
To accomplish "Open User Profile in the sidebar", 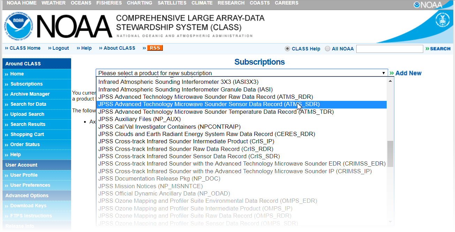I will click(x=37, y=175).
